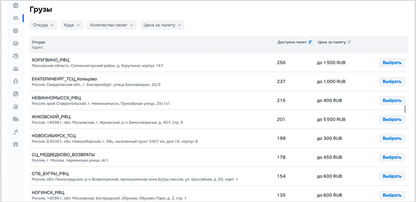Click the Доступно палет column header
416x202 pixels.
292,42
